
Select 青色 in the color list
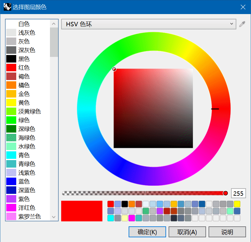point(28,155)
